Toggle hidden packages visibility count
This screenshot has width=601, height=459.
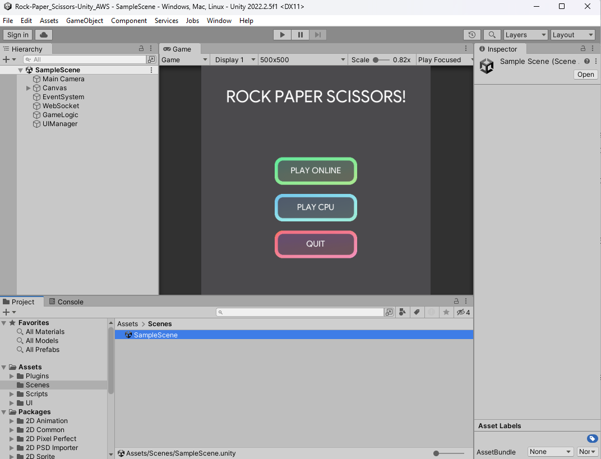point(464,312)
